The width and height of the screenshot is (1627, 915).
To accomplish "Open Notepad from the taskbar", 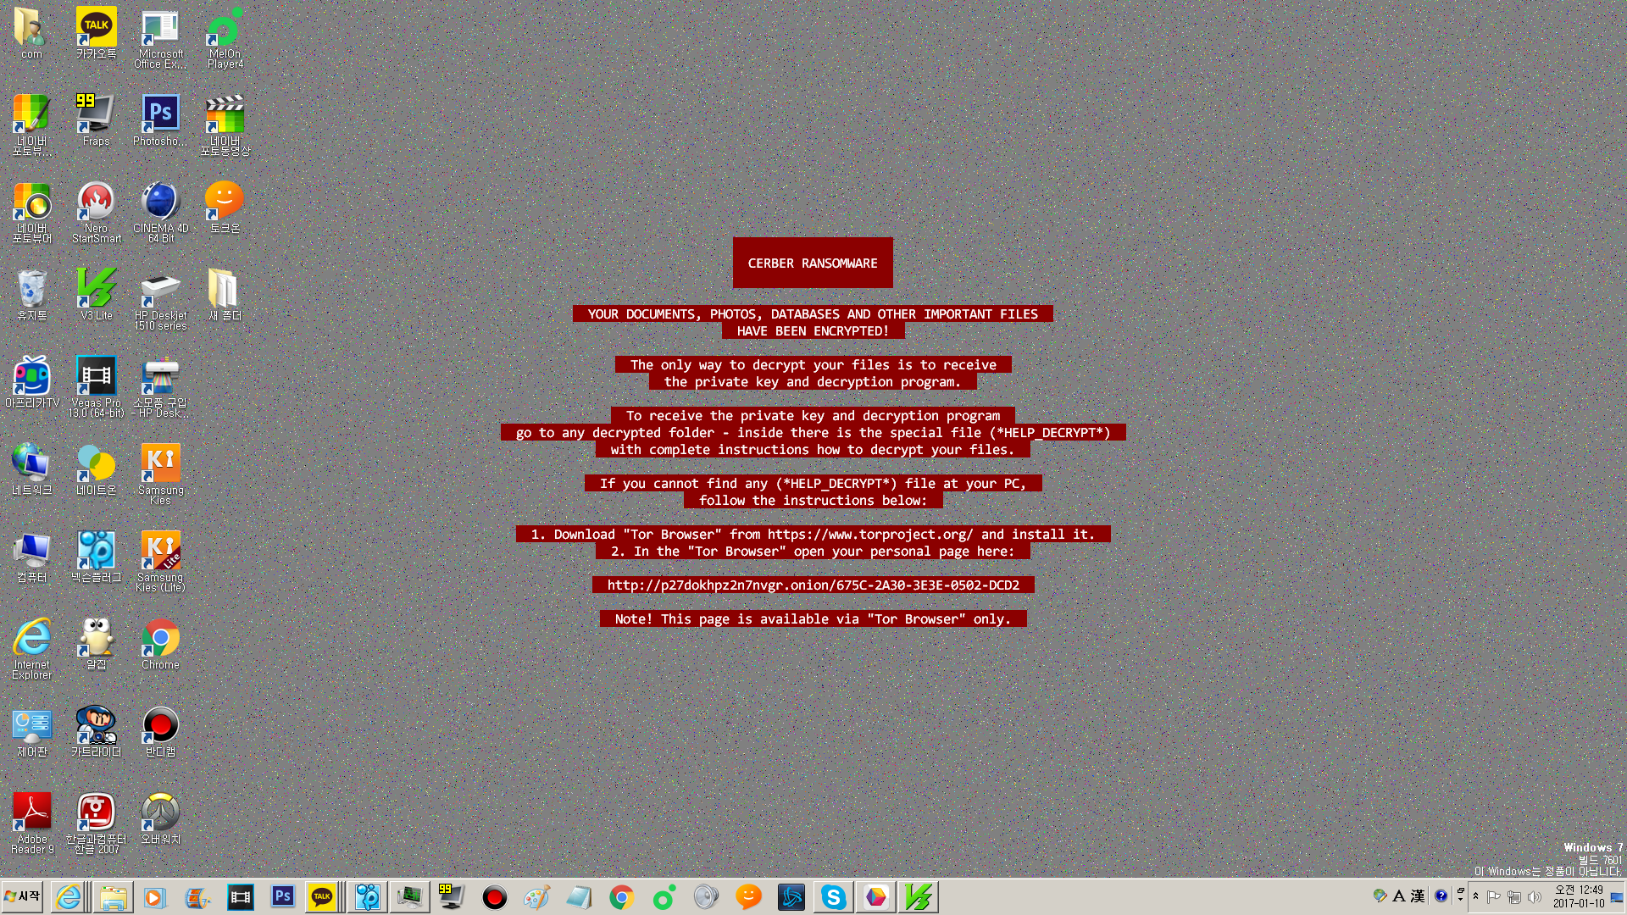I will click(x=579, y=897).
